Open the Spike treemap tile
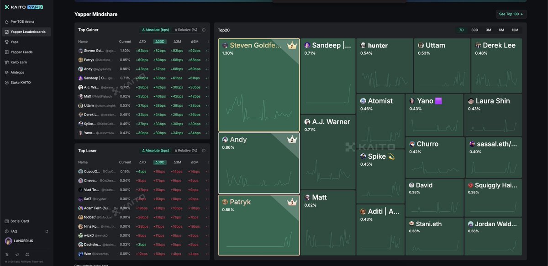The height and width of the screenshot is (266, 548). pyautogui.click(x=380, y=177)
